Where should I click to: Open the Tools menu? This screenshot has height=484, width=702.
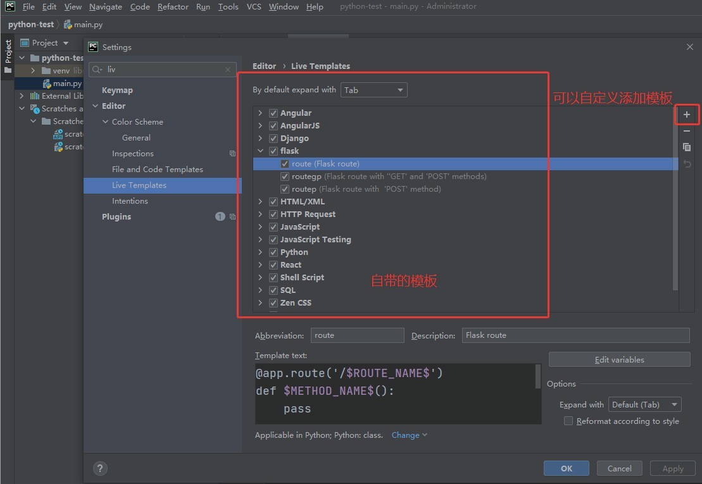pyautogui.click(x=229, y=7)
